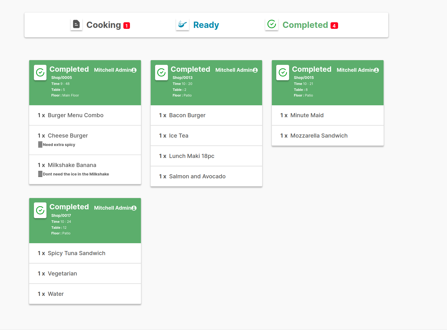
Task: Select the Vegetarian order line
Action: coord(85,274)
